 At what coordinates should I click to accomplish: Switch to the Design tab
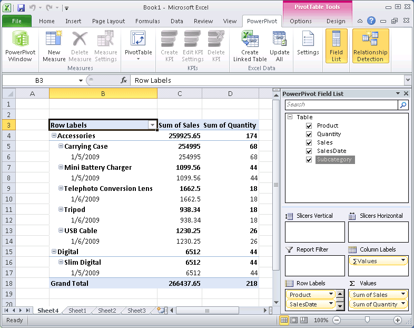point(336,21)
